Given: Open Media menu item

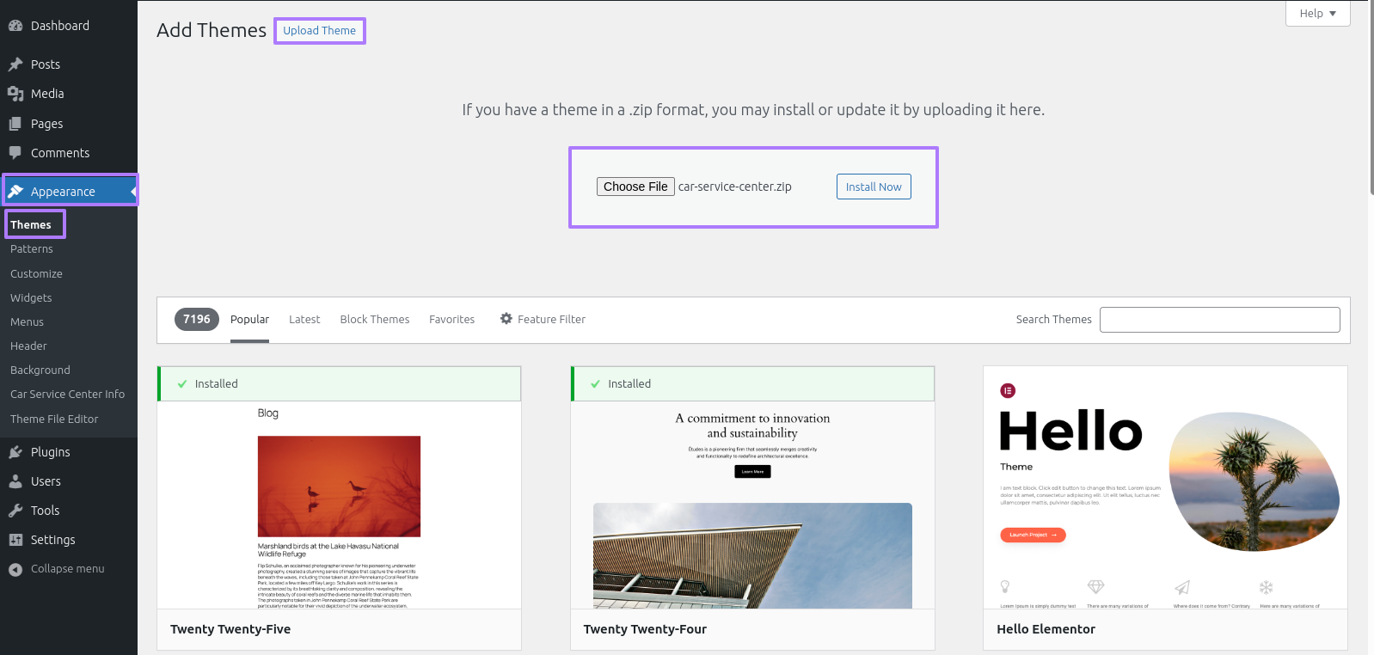Looking at the screenshot, I should (x=69, y=94).
